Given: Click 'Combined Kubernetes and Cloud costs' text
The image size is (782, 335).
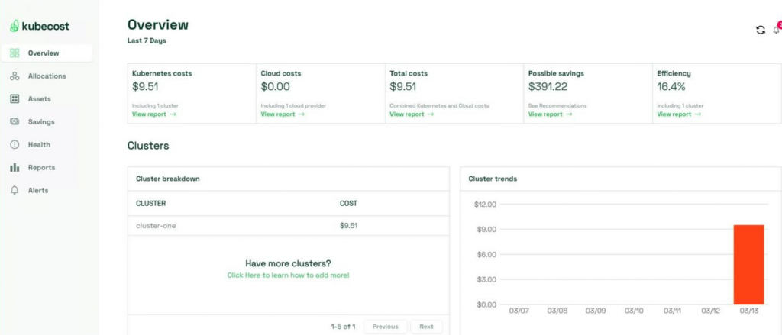Looking at the screenshot, I should [439, 105].
